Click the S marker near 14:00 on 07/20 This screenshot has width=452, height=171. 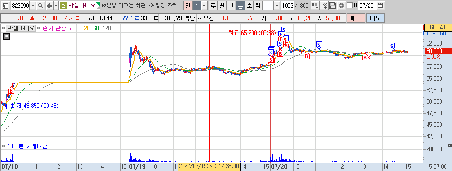tap(392, 46)
